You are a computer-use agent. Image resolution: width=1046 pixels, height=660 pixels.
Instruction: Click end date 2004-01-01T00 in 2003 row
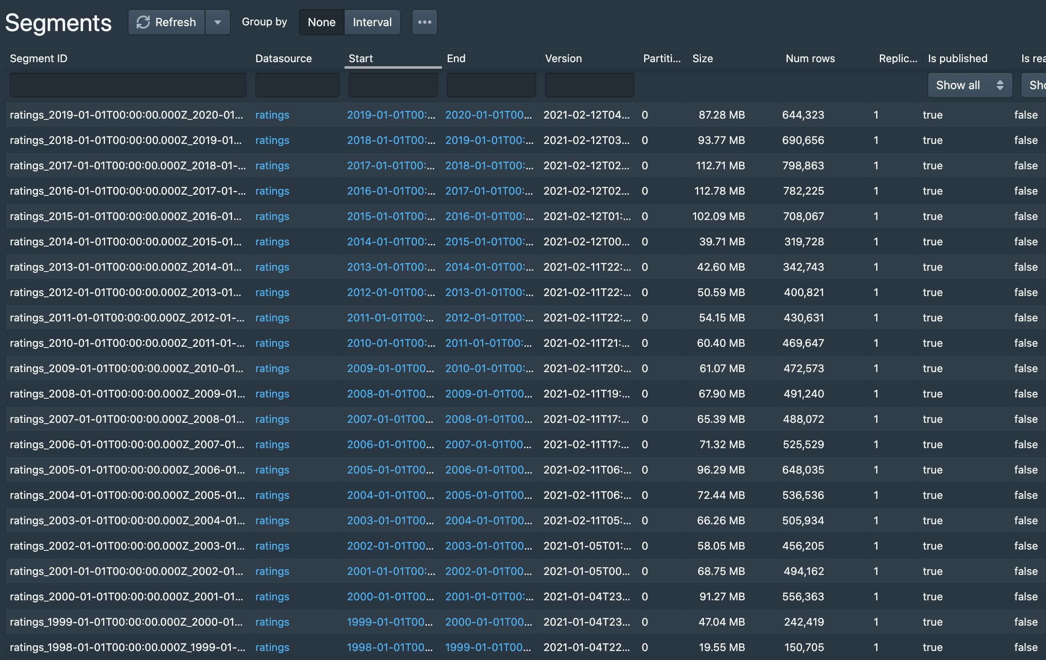(x=489, y=521)
